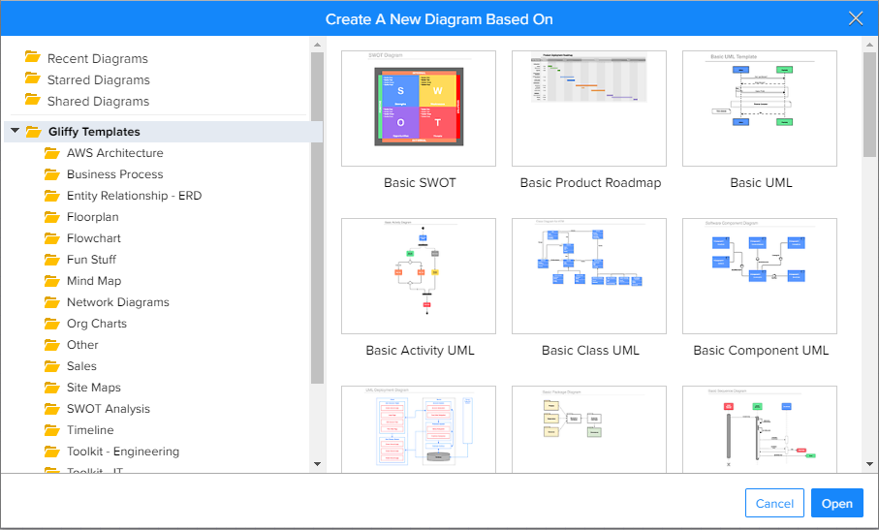Pick the Basic Product Roadmap template

click(x=590, y=109)
